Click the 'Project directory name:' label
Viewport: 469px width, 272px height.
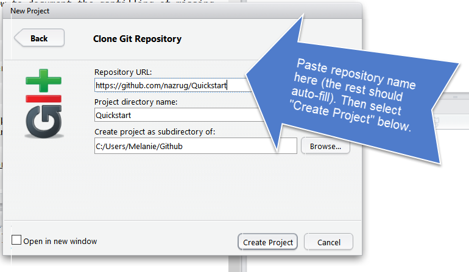click(x=136, y=102)
